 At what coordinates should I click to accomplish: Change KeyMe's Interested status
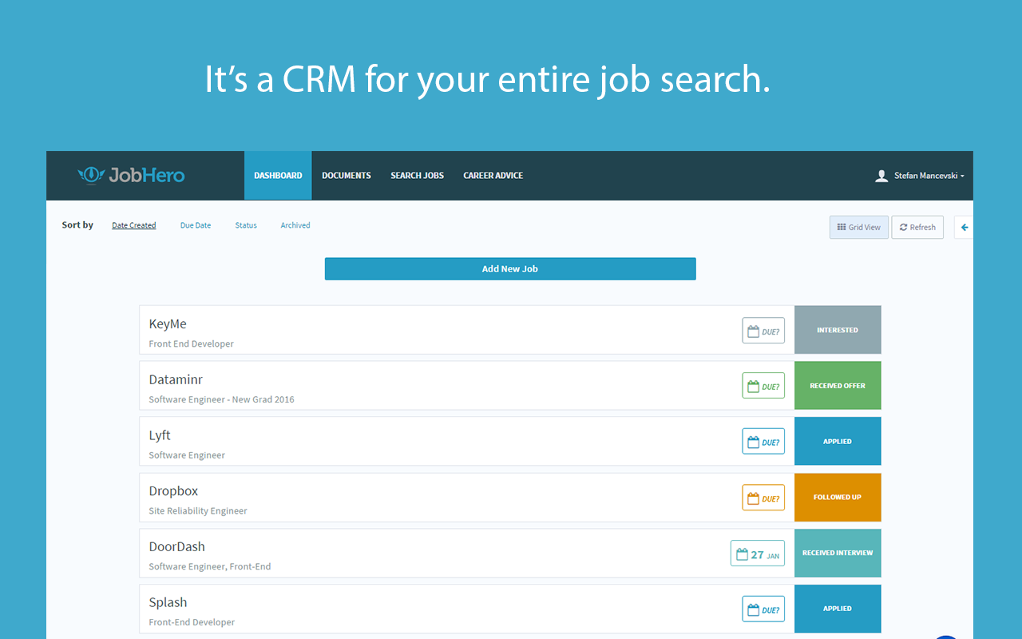(x=838, y=330)
